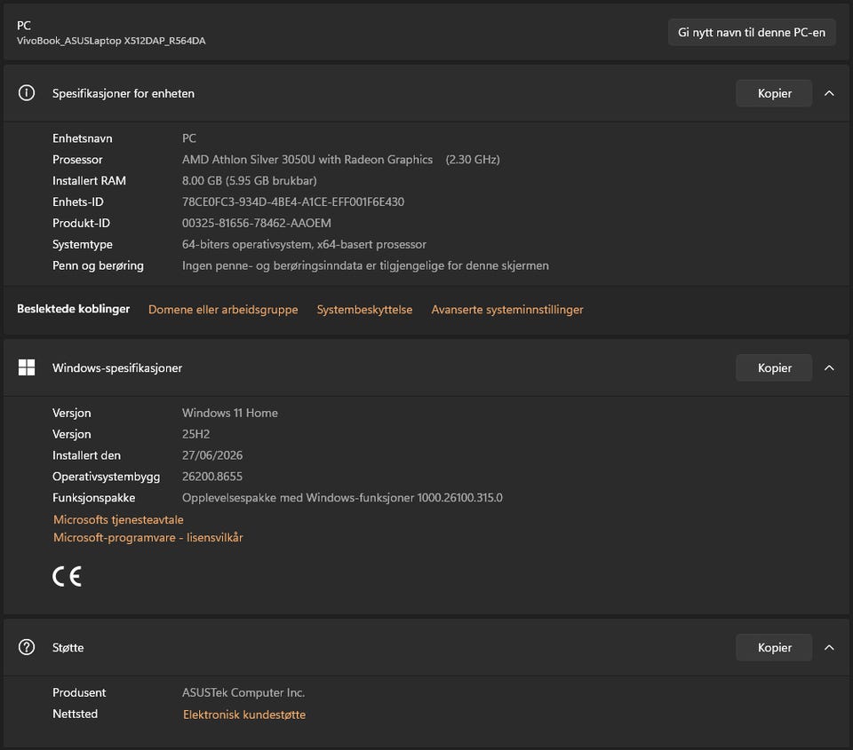Collapse the Windows-spesifikasjoner section chevron
This screenshot has height=750, width=853.
(829, 368)
